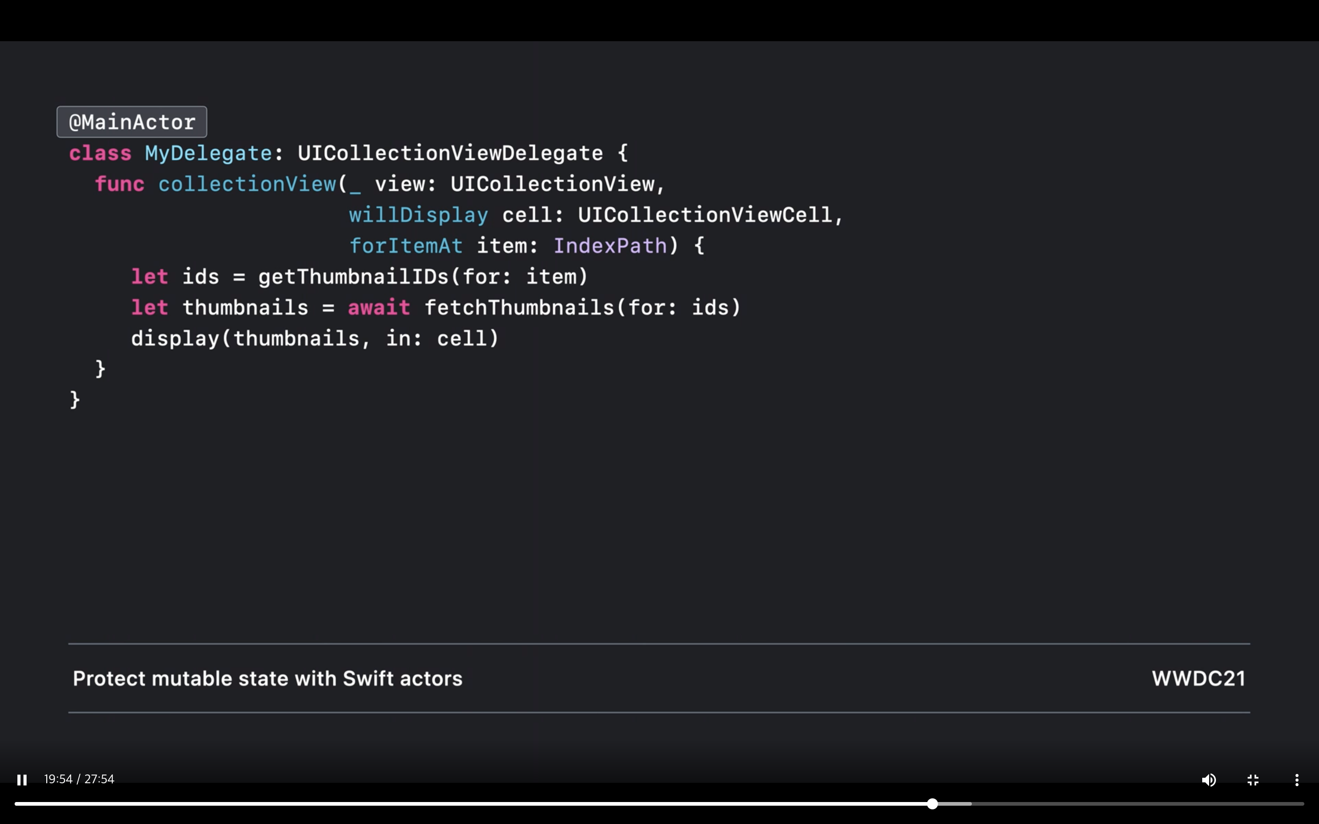The height and width of the screenshot is (824, 1319).
Task: Click the @MainActor badge in the slide
Action: click(x=132, y=122)
